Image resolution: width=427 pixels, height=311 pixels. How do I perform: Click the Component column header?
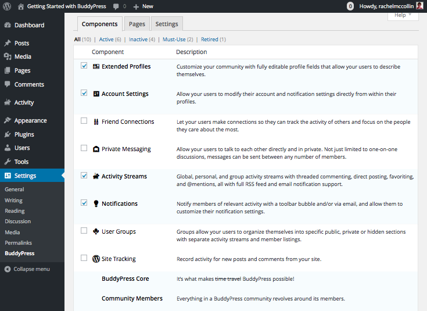click(107, 52)
